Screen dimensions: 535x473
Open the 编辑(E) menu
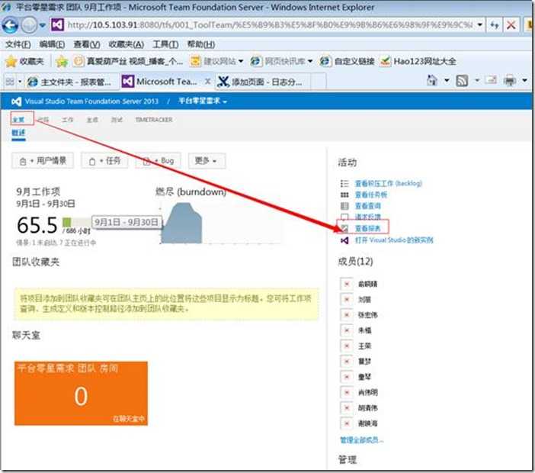coord(52,44)
